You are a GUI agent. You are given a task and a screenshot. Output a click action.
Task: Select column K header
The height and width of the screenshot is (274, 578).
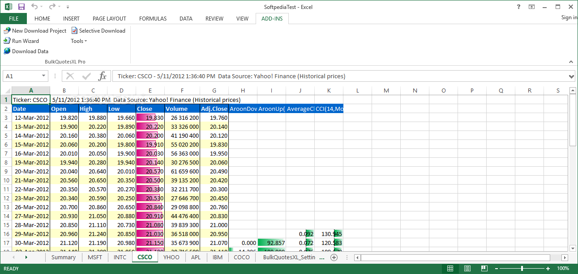pos(329,90)
